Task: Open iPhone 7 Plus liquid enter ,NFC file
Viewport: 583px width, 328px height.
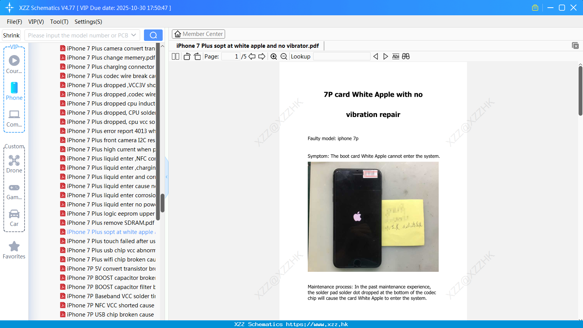Action: (x=108, y=159)
